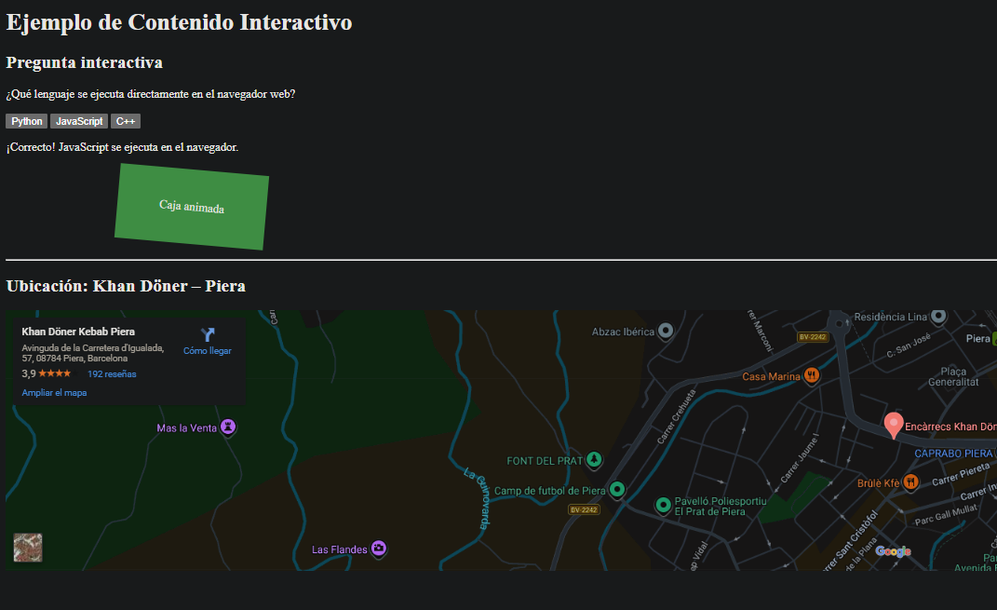Viewport: 997px width, 610px height.
Task: Open the Pavelló Poliesportiu marker icon
Action: tap(663, 506)
